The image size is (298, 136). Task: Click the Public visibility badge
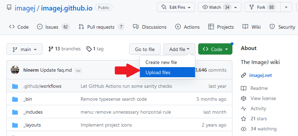(x=104, y=8)
